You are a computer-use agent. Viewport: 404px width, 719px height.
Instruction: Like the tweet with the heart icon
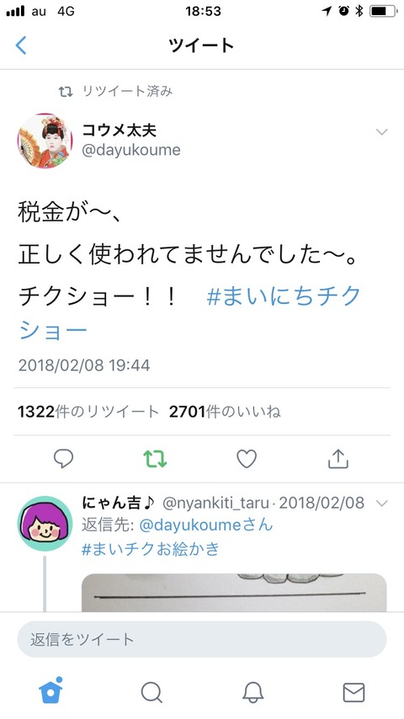pyautogui.click(x=247, y=459)
